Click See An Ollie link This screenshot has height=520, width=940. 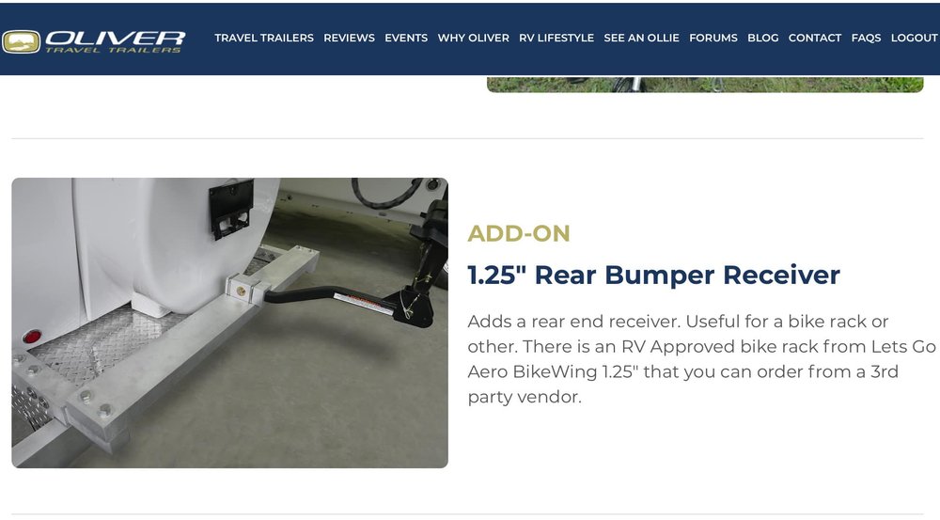point(641,38)
